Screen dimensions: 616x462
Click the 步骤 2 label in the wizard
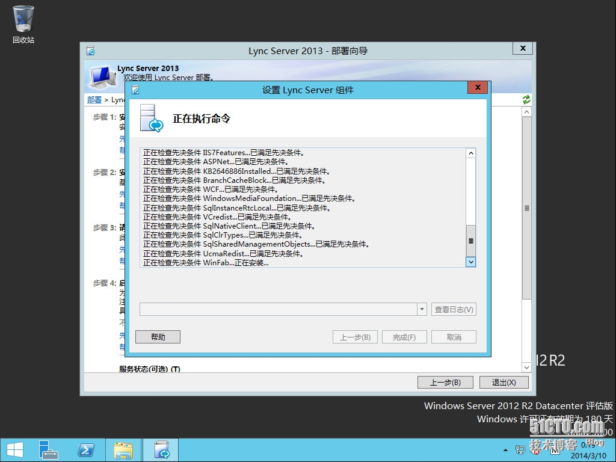(105, 173)
